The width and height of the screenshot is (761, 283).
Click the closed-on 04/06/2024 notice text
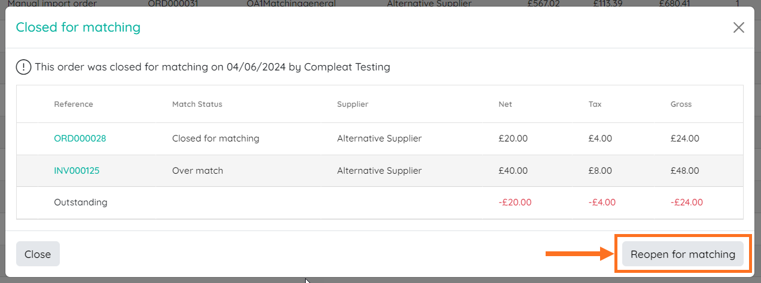point(212,67)
